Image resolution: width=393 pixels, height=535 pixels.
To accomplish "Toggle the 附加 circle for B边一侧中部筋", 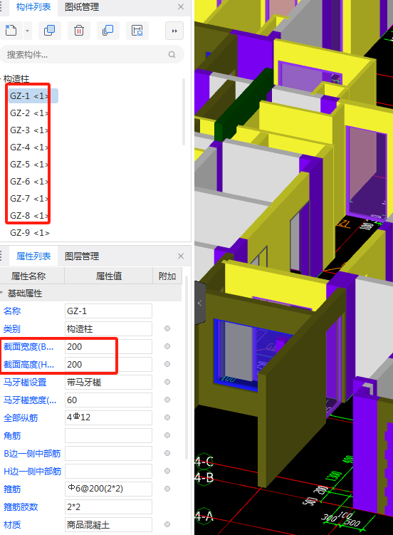I will tap(167, 453).
